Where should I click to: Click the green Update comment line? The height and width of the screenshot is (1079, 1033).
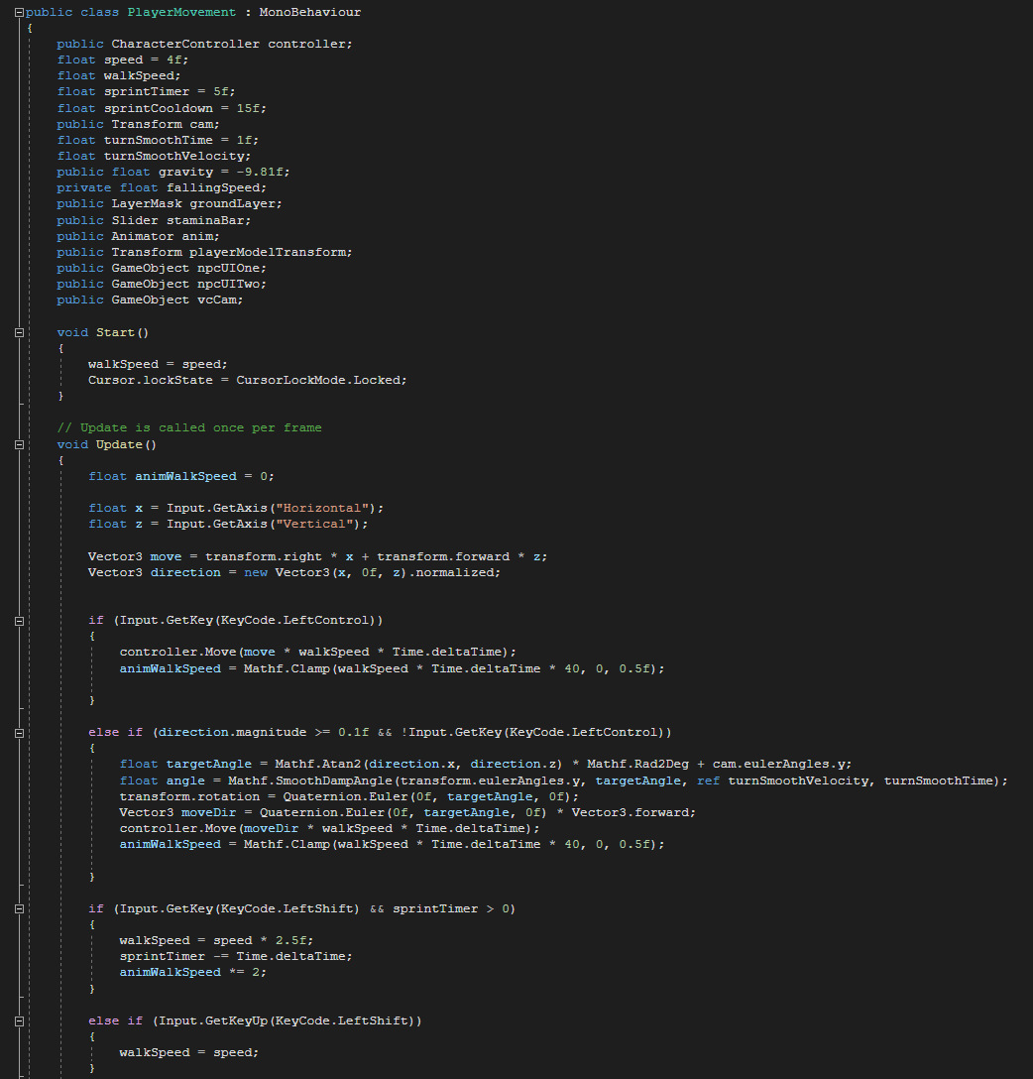(x=188, y=427)
